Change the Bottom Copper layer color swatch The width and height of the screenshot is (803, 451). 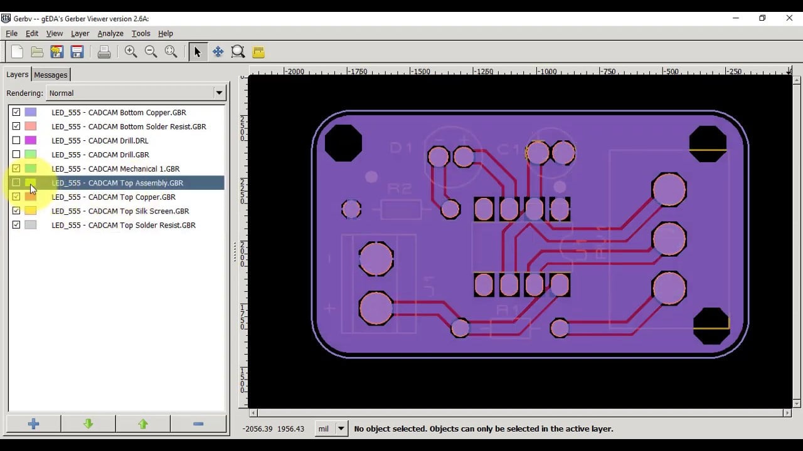point(31,112)
